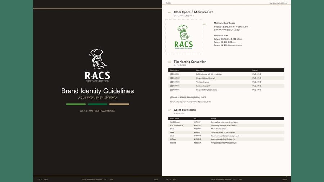
Task: Select the bright green color bar on cover
Action: (76, 104)
